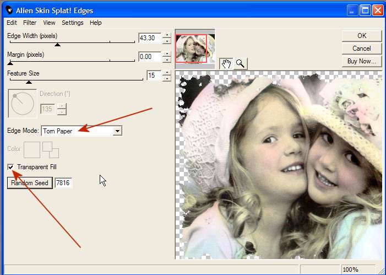The width and height of the screenshot is (386, 275).
Task: Click the Alien Skin title bar icon
Action: click(x=9, y=10)
